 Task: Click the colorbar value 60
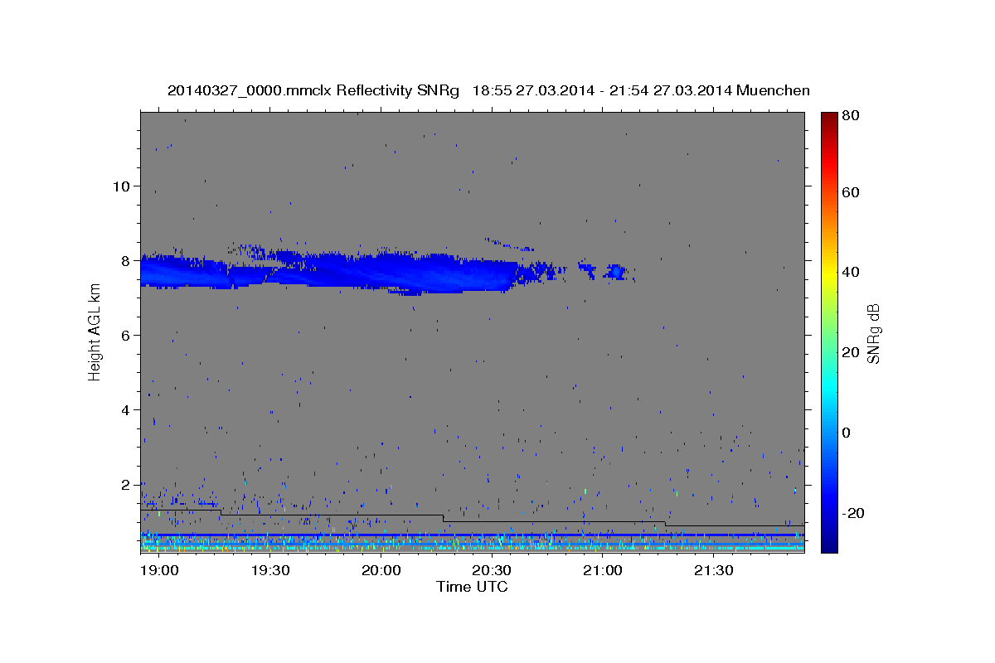[x=851, y=192]
